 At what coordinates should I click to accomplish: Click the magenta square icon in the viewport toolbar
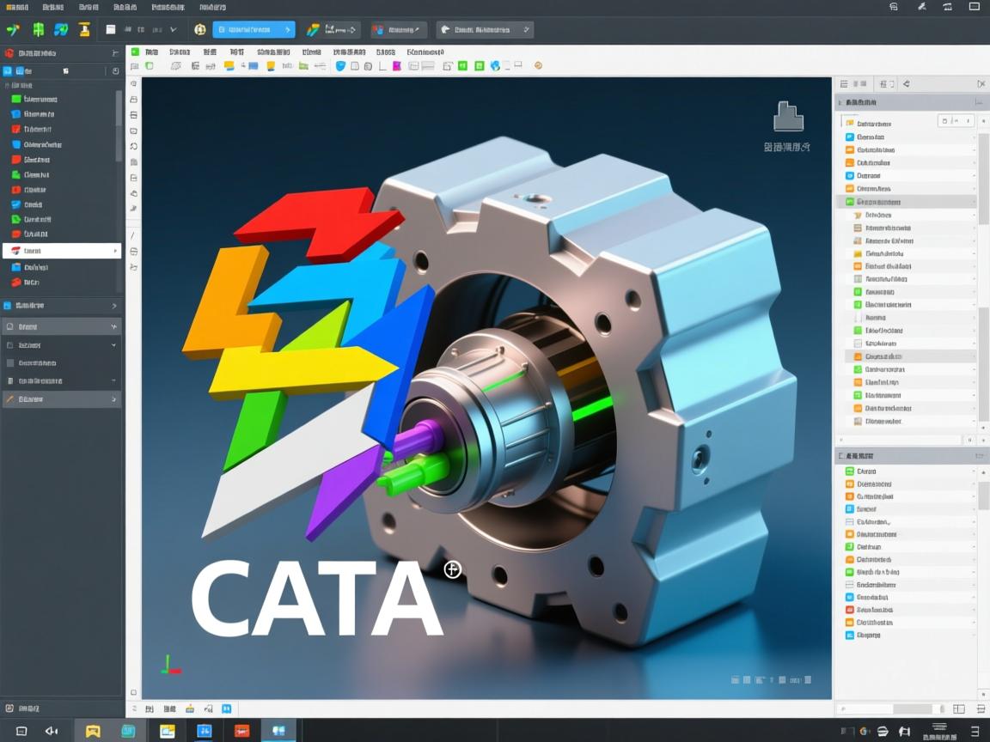(x=395, y=66)
